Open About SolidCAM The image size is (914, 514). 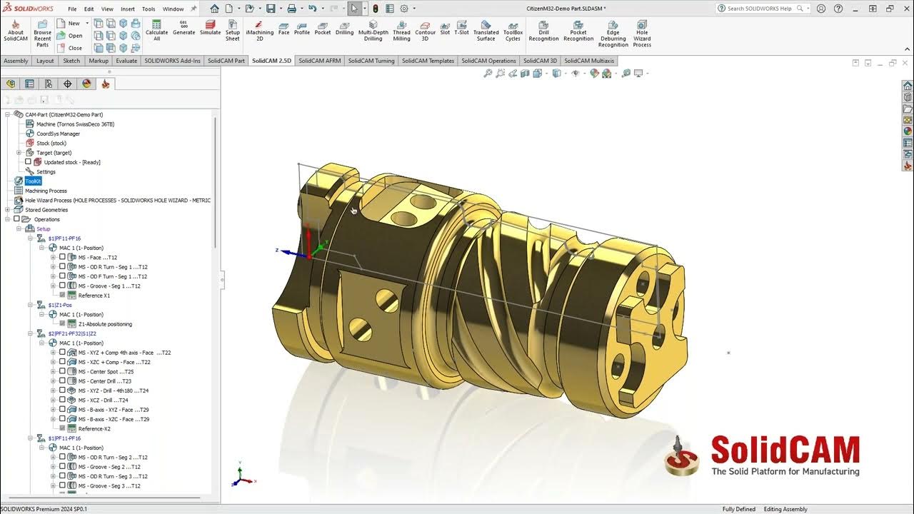point(16,32)
